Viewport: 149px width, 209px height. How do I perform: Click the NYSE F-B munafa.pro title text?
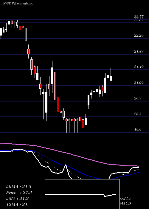(x=18, y=4)
